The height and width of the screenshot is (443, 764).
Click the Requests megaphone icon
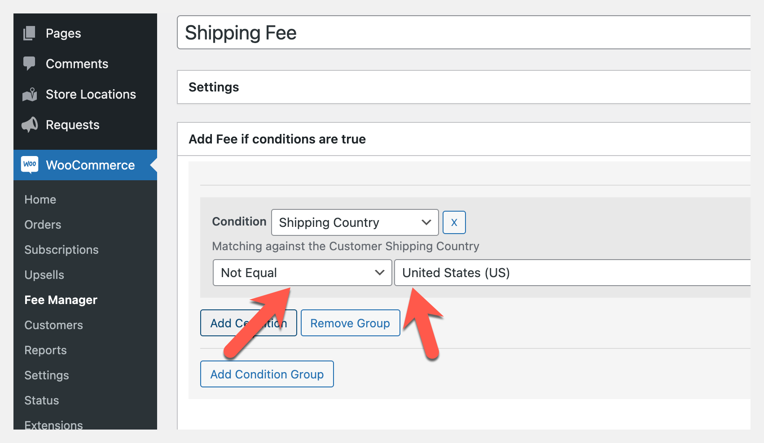point(30,125)
